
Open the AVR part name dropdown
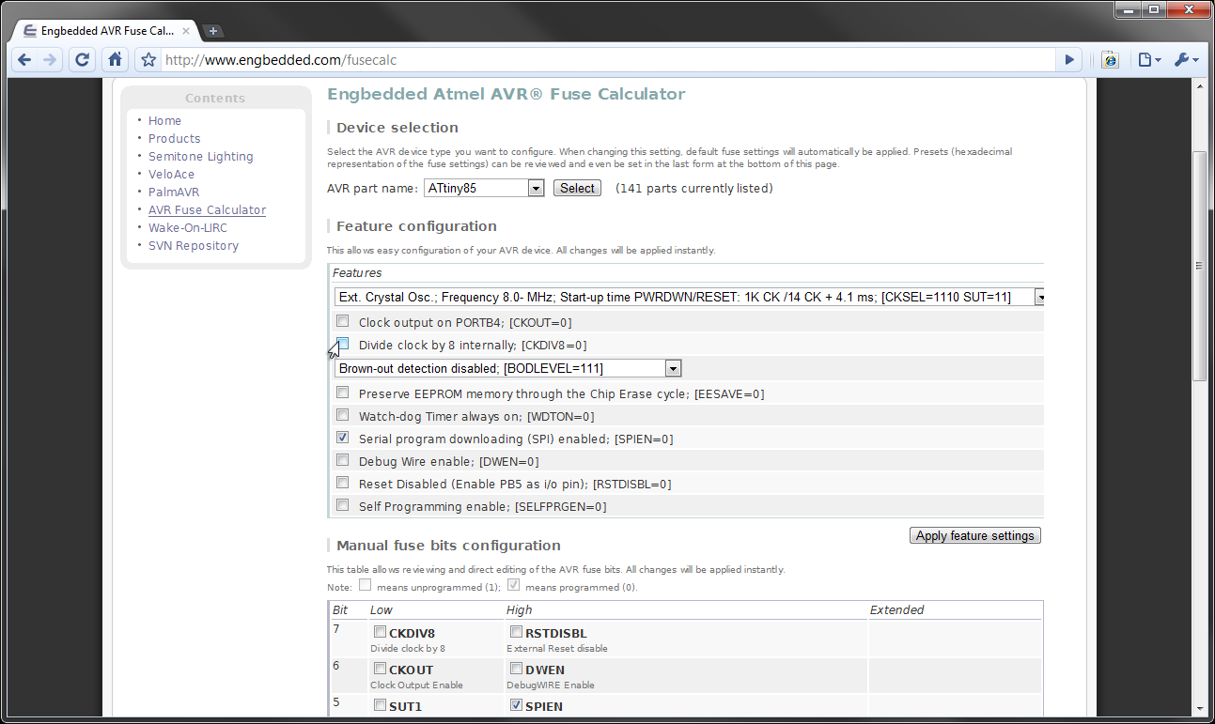pyautogui.click(x=484, y=188)
